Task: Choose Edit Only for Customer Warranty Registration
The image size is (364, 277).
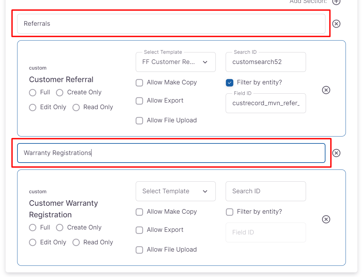Action: [33, 242]
